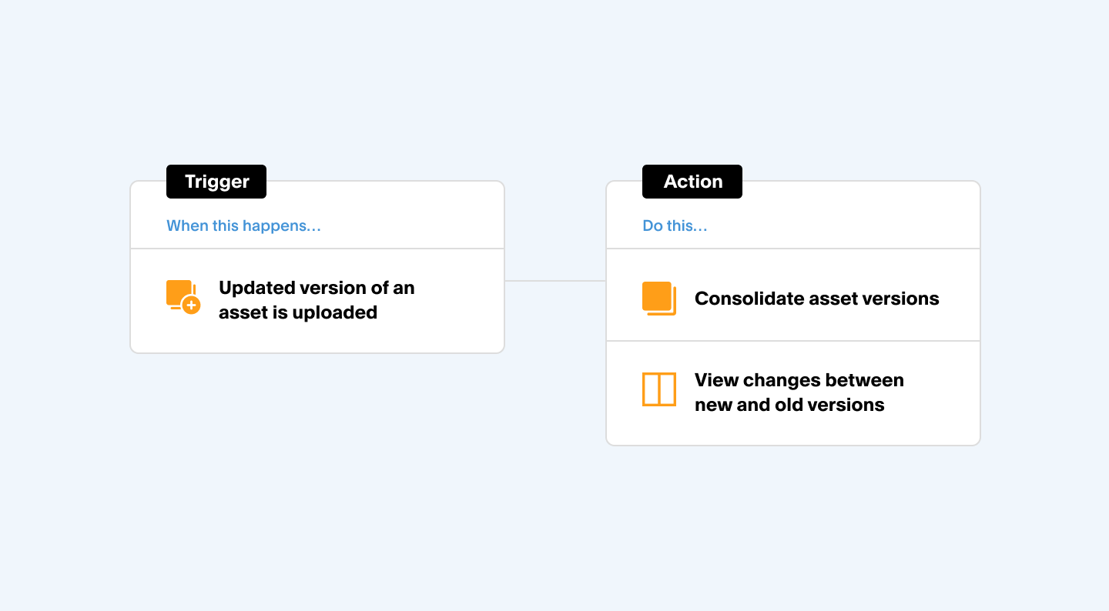Click the stacked squares consolidate icon
This screenshot has height=611, width=1109.
pos(659,299)
